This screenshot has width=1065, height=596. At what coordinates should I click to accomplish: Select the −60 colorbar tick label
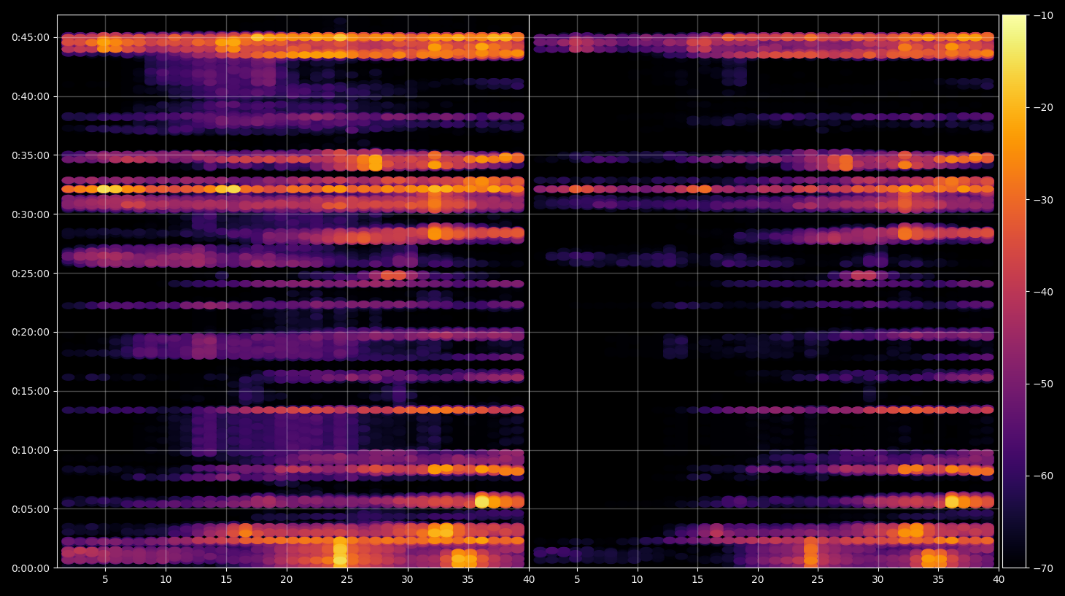pos(1043,476)
